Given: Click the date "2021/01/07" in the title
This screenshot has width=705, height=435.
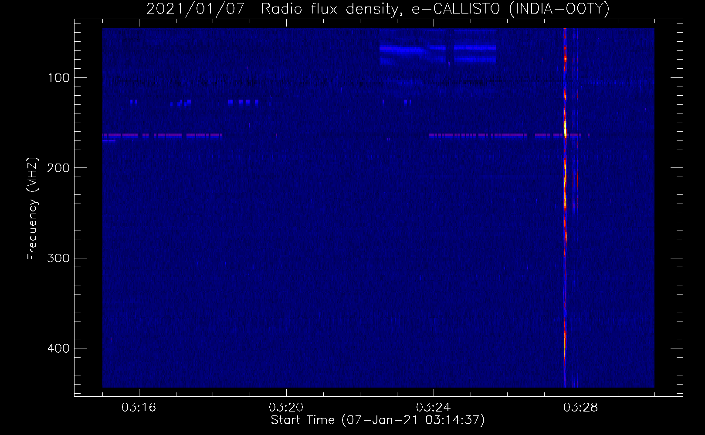Looking at the screenshot, I should coord(196,9).
